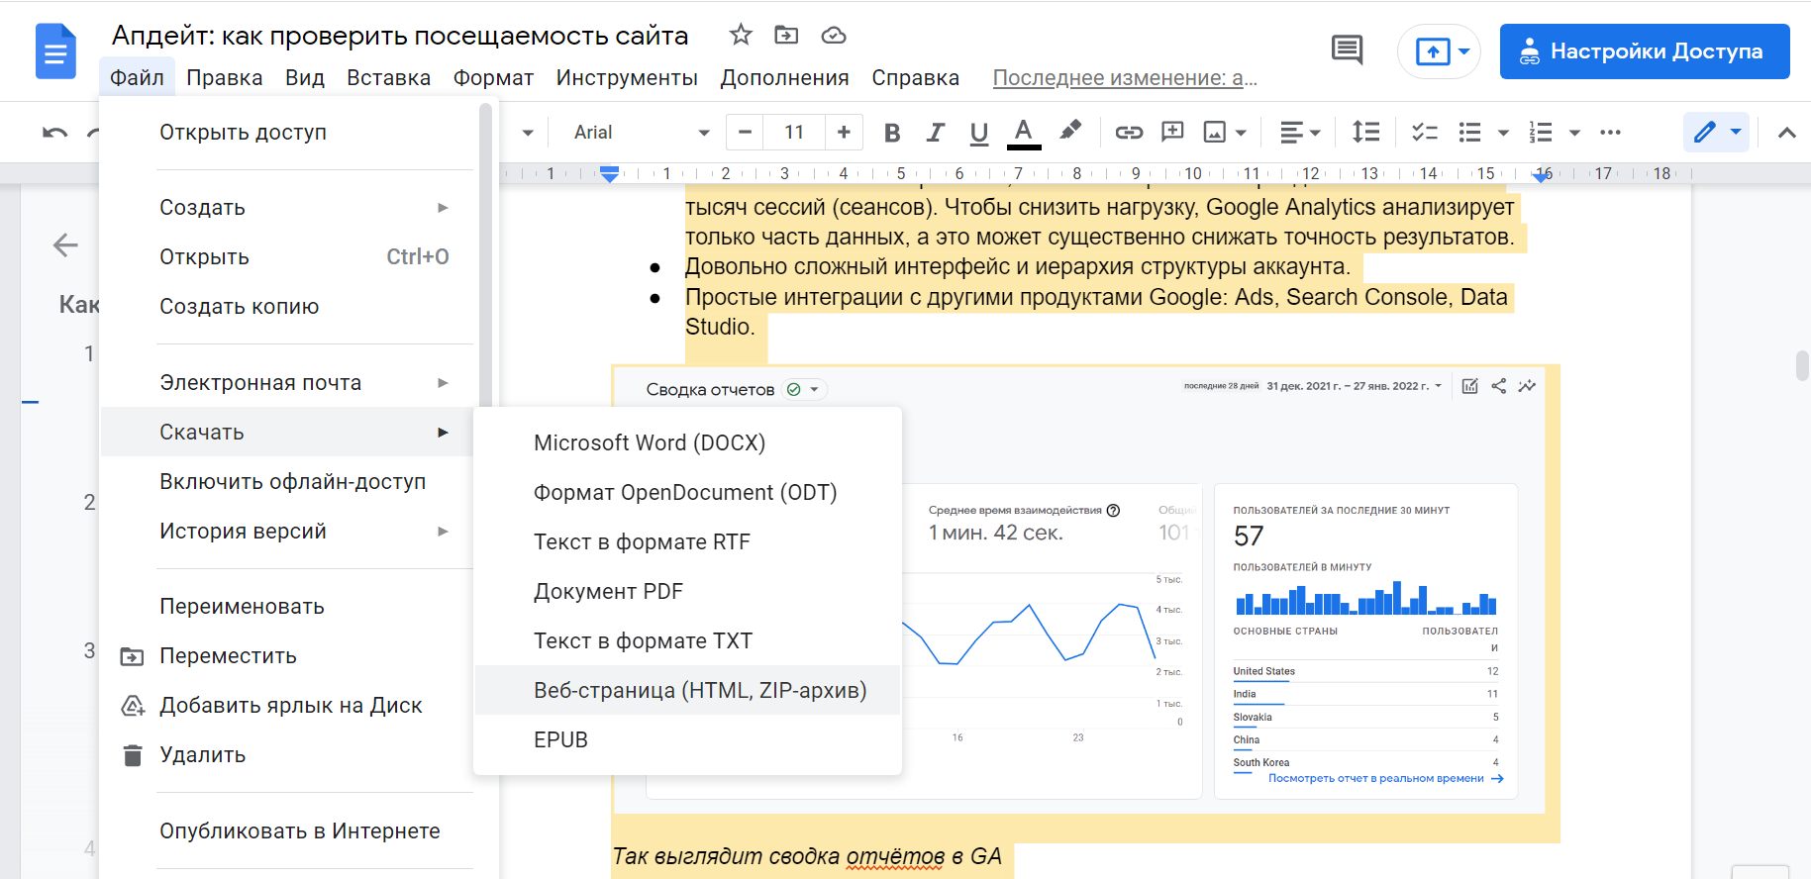Select Добавить ярлык на Диск
The height and width of the screenshot is (879, 1811).
[x=288, y=705]
